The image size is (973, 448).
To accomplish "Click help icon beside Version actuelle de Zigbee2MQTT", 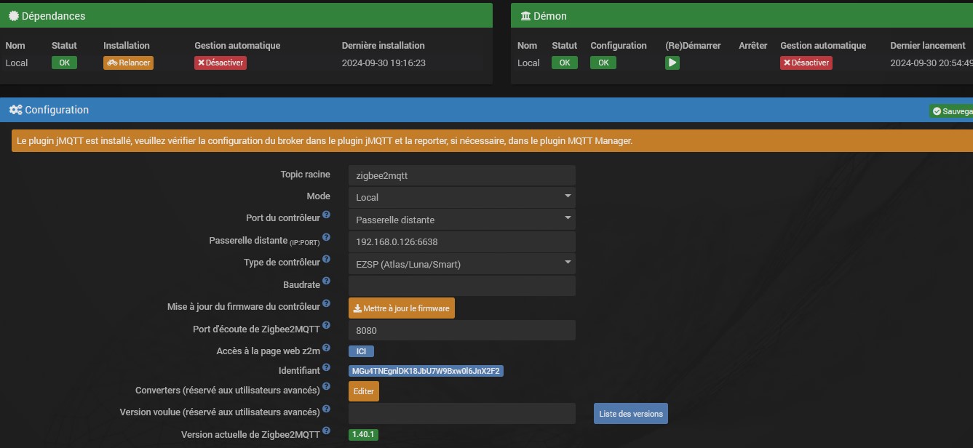I will (326, 432).
